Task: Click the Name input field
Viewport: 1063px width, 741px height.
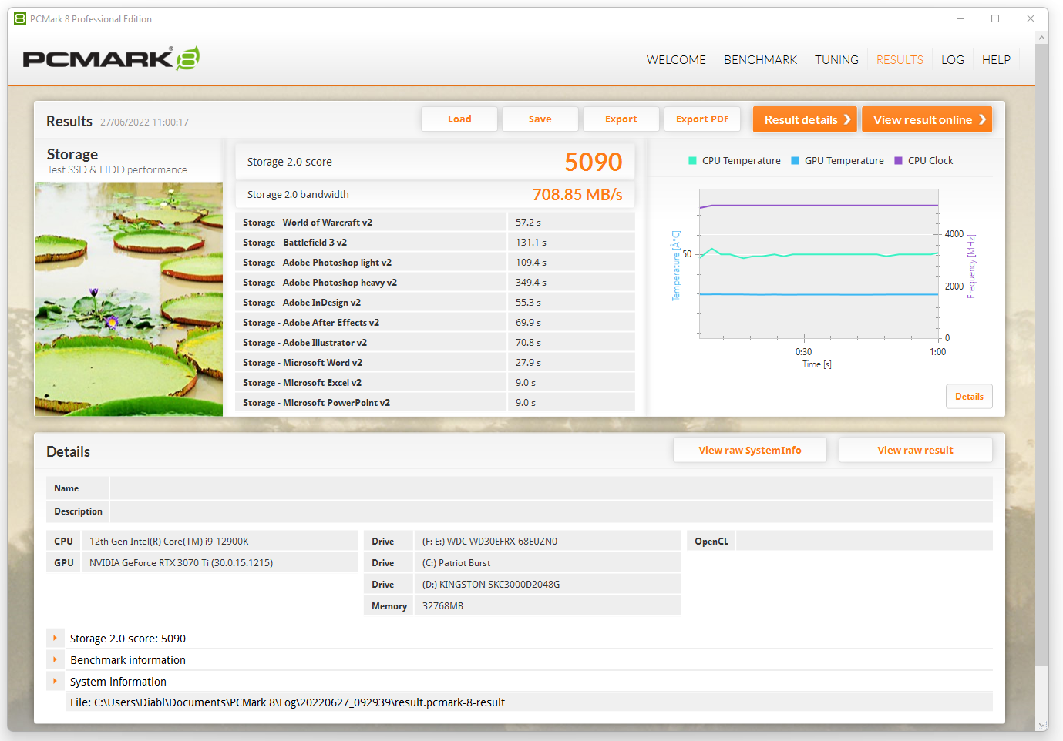Action: pos(551,488)
